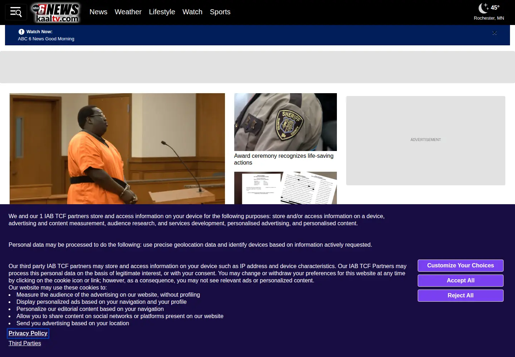The image size is (515, 357).
Task: Open the courtroom orange jumpsuit story image
Action: pos(117,149)
